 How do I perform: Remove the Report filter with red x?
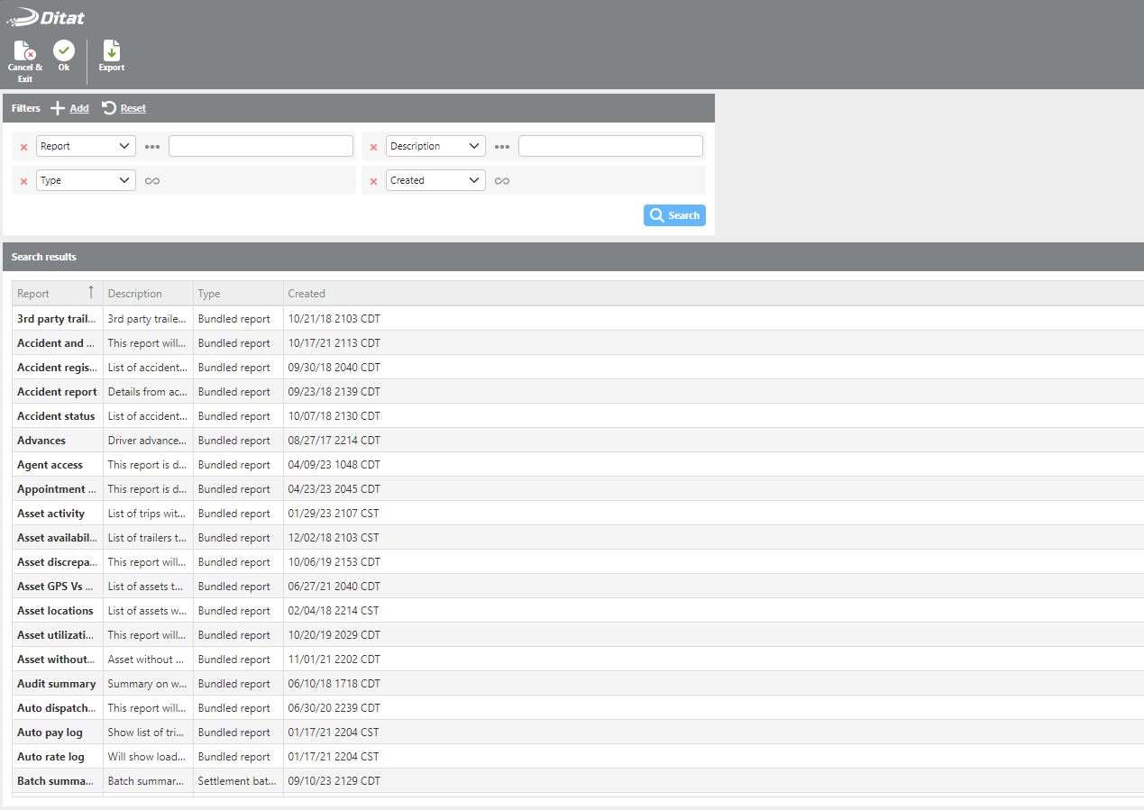point(24,147)
